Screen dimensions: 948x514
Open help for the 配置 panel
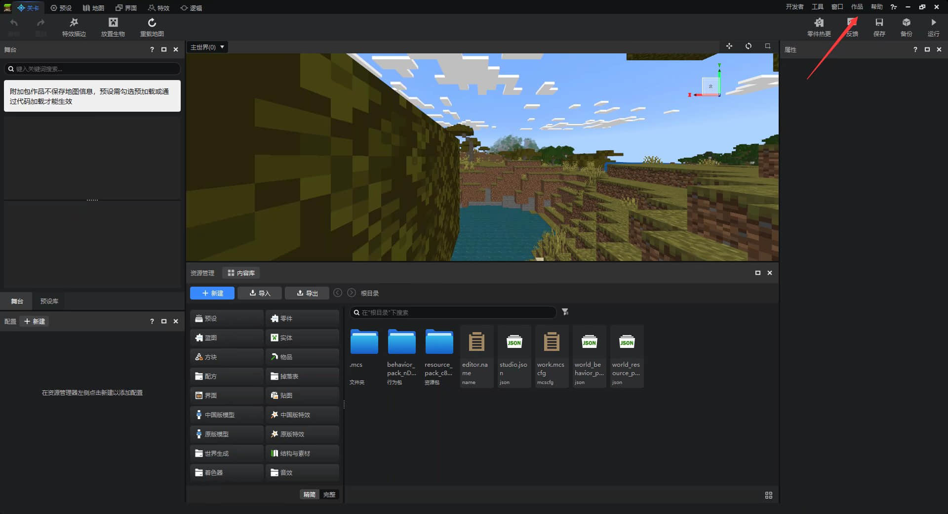coord(152,321)
